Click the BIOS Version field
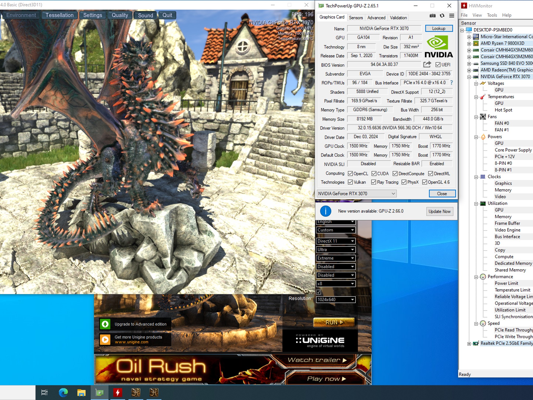This screenshot has width=533, height=400. tap(384, 64)
